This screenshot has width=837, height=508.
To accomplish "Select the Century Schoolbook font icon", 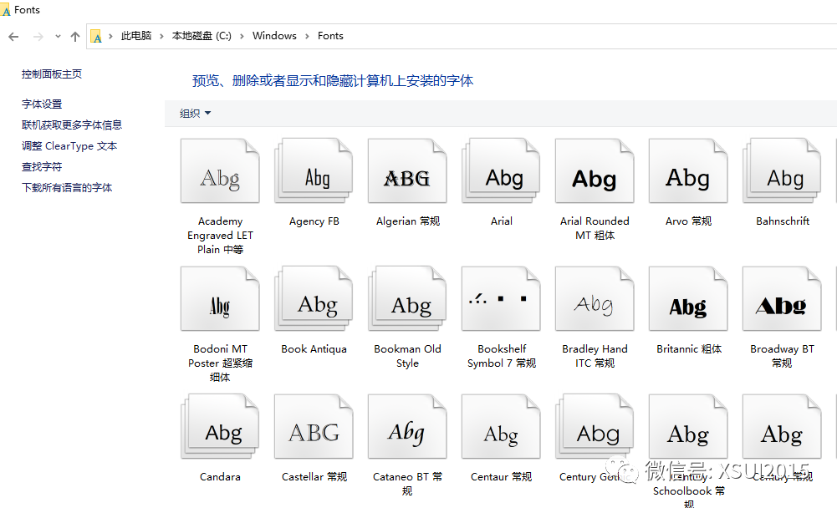I will (x=689, y=426).
